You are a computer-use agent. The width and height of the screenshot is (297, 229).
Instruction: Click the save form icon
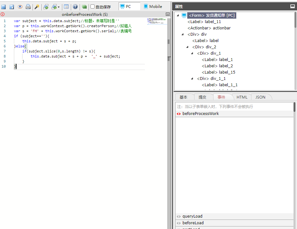3,7
